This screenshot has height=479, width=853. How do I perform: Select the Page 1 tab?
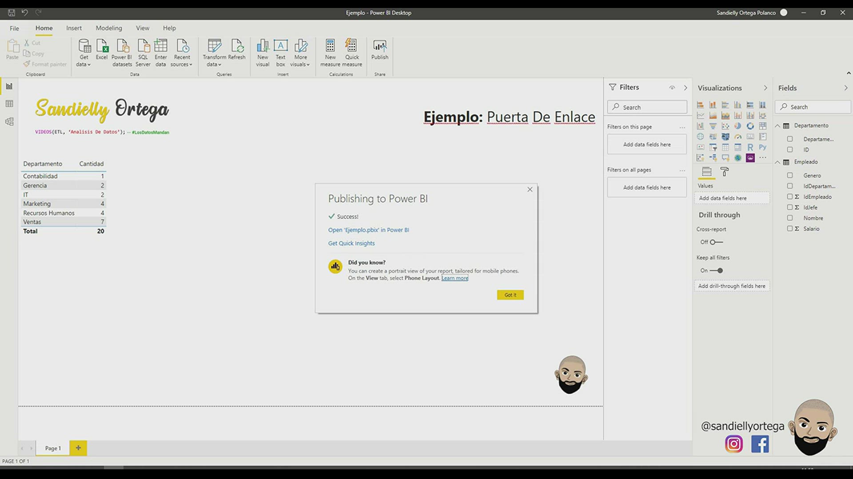[53, 448]
